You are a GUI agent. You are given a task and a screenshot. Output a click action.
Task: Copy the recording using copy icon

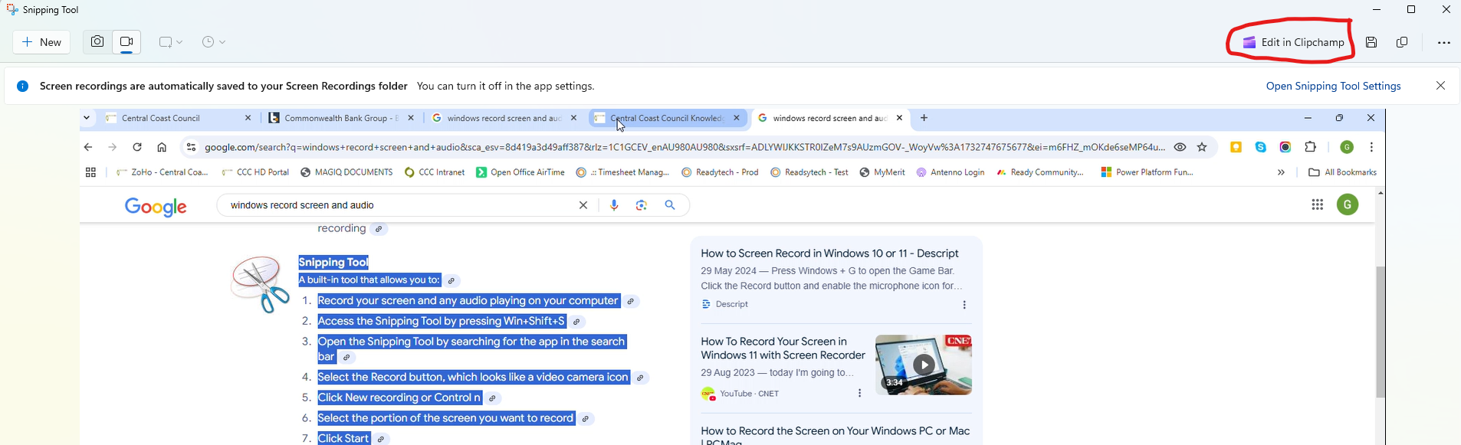click(1402, 42)
